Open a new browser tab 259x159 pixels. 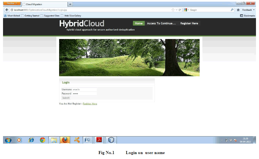(x=70, y=4)
